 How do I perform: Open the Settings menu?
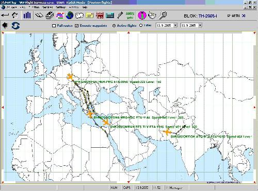coord(61,7)
